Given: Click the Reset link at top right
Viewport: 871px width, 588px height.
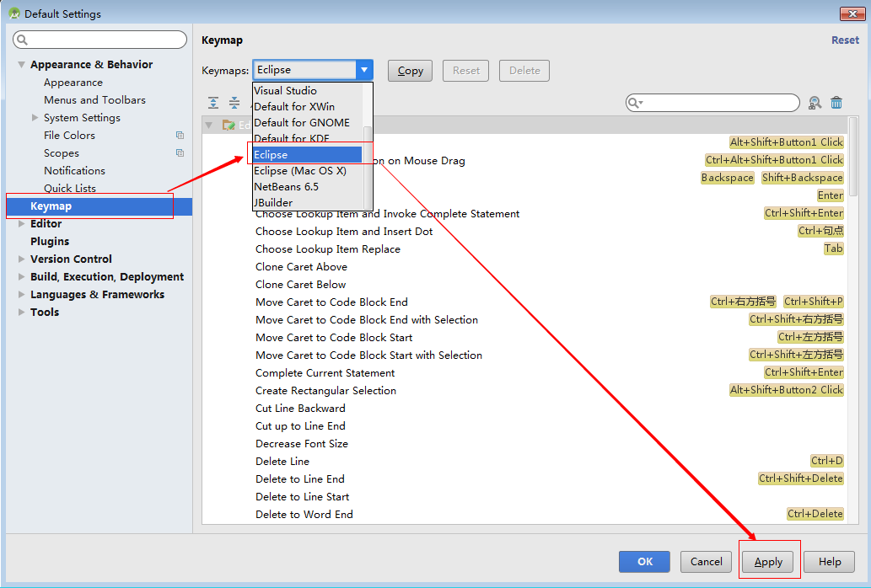Looking at the screenshot, I should pyautogui.click(x=845, y=40).
